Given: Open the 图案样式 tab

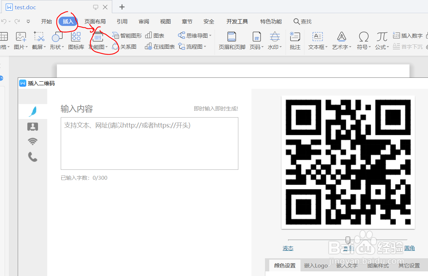Looking at the screenshot, I should pos(378,265).
